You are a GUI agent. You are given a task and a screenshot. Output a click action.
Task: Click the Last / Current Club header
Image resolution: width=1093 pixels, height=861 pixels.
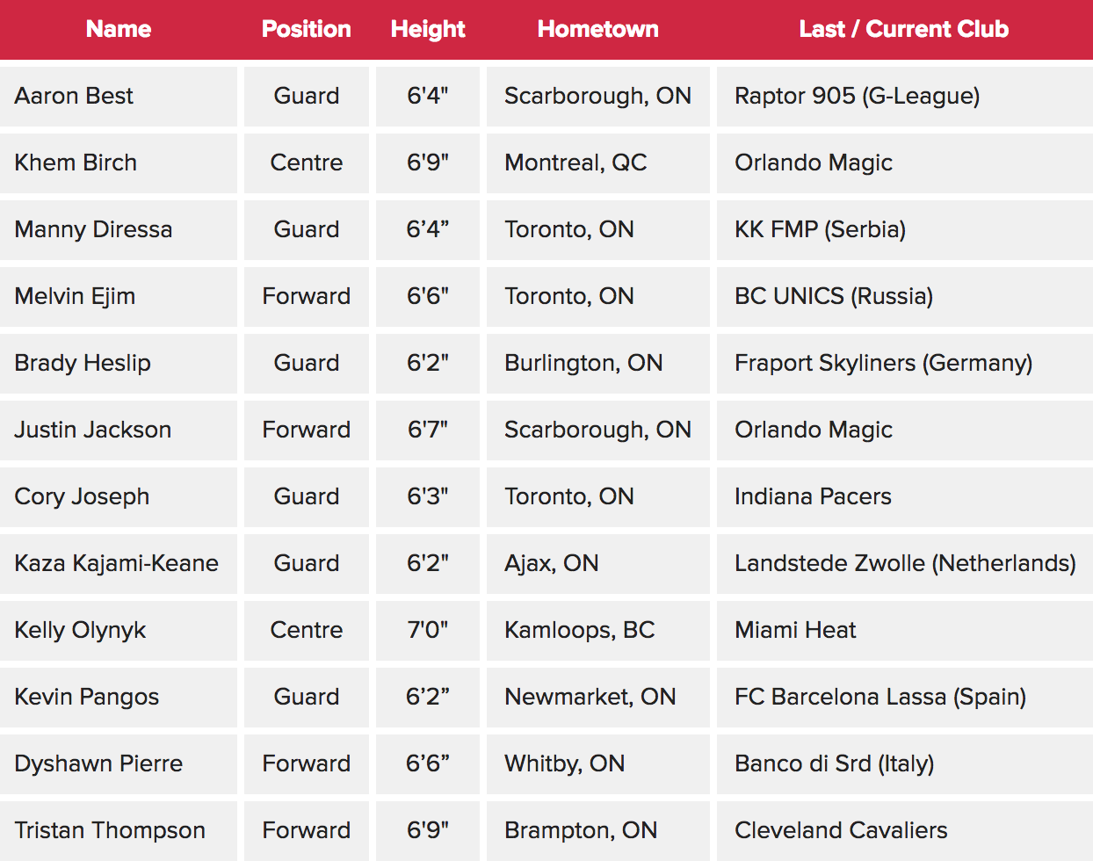[x=904, y=29]
